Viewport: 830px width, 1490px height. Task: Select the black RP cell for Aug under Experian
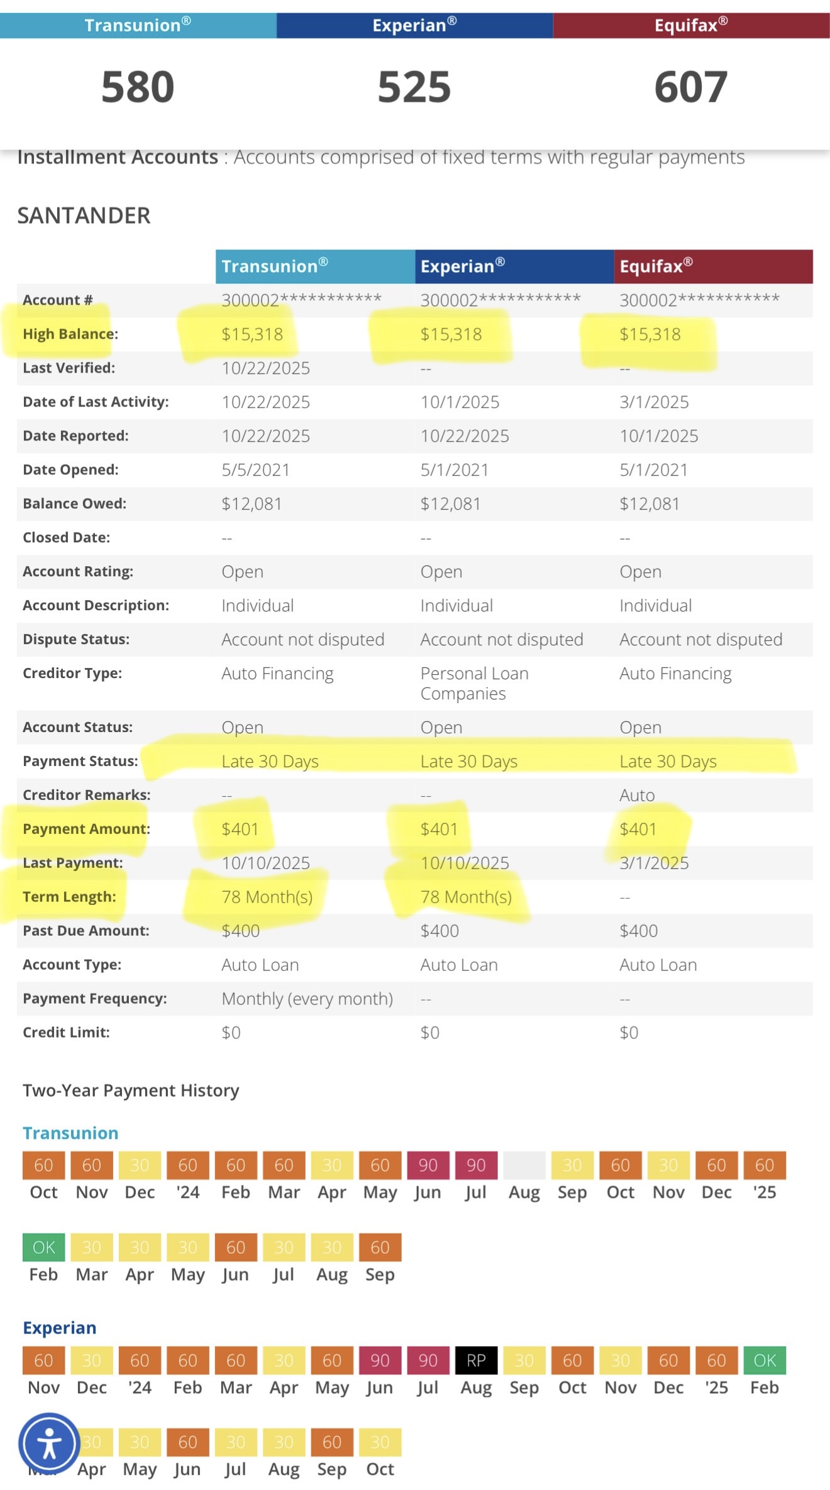pyautogui.click(x=476, y=1361)
